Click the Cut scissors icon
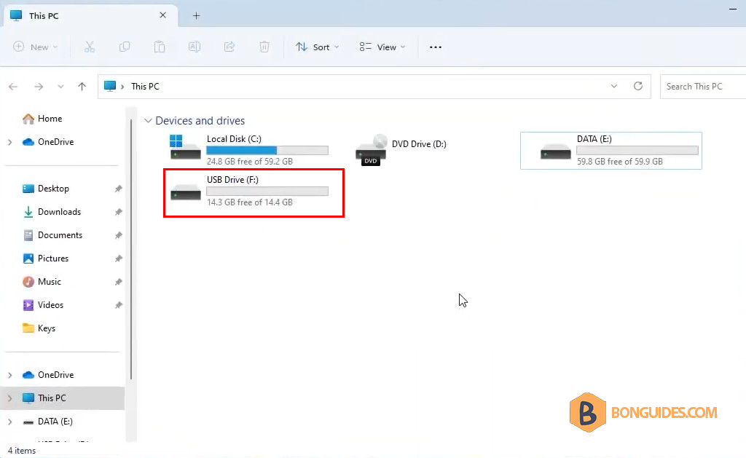This screenshot has width=746, height=458. tap(90, 47)
